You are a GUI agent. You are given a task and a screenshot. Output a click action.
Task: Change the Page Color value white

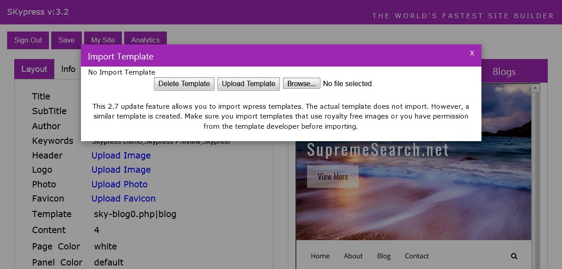[105, 246]
